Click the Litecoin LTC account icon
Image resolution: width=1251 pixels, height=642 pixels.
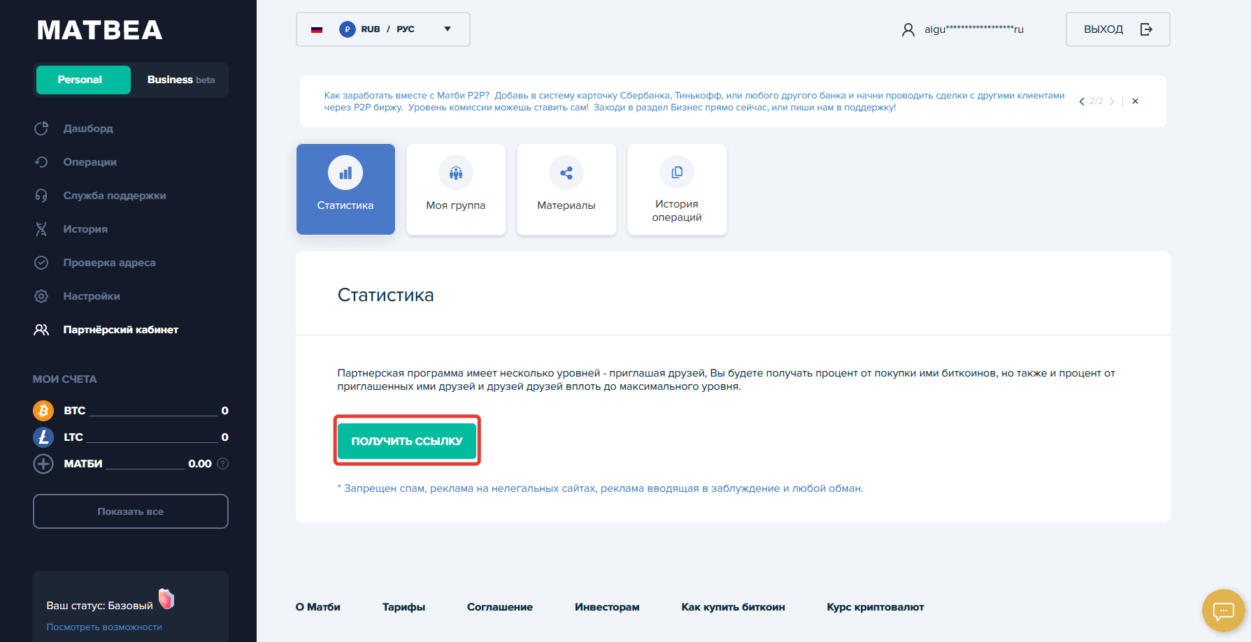tap(43, 437)
